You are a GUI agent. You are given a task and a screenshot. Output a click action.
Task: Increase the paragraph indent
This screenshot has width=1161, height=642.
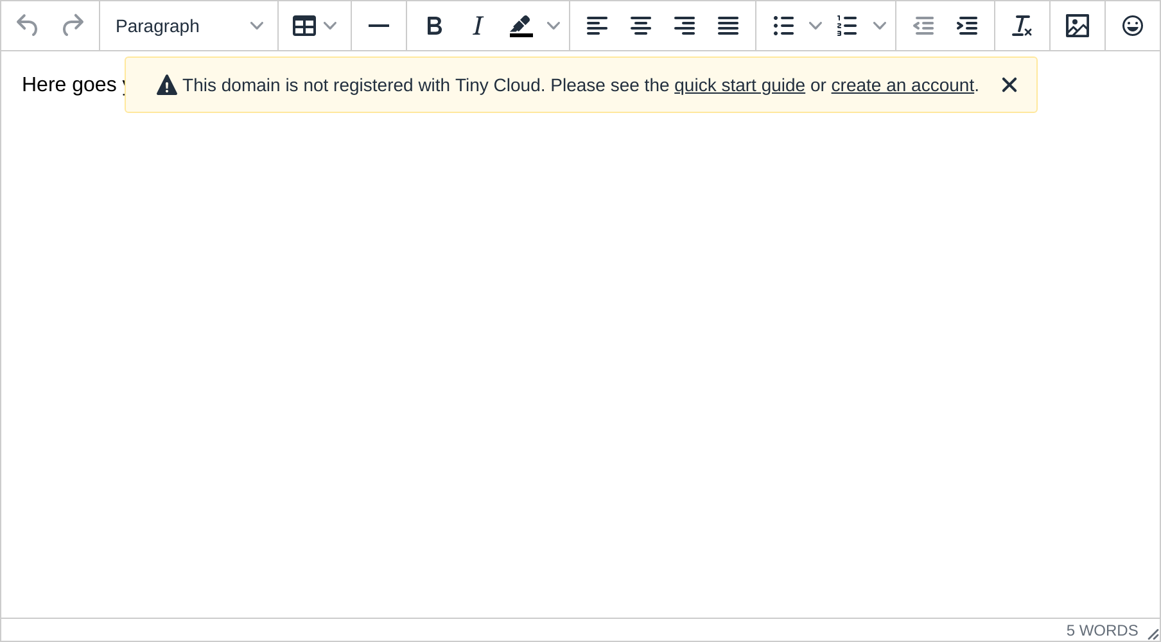tap(967, 26)
